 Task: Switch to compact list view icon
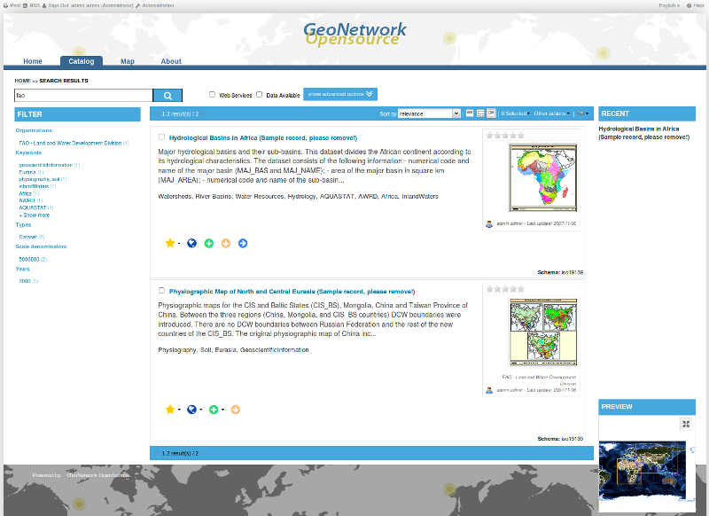coord(470,113)
